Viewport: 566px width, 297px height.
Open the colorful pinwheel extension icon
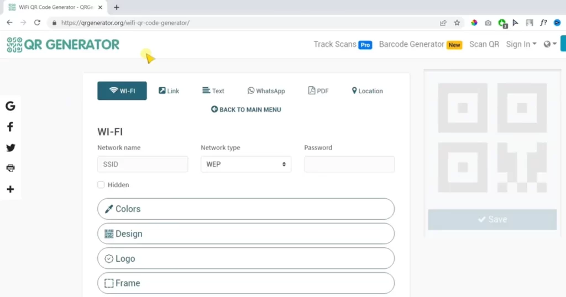[474, 23]
